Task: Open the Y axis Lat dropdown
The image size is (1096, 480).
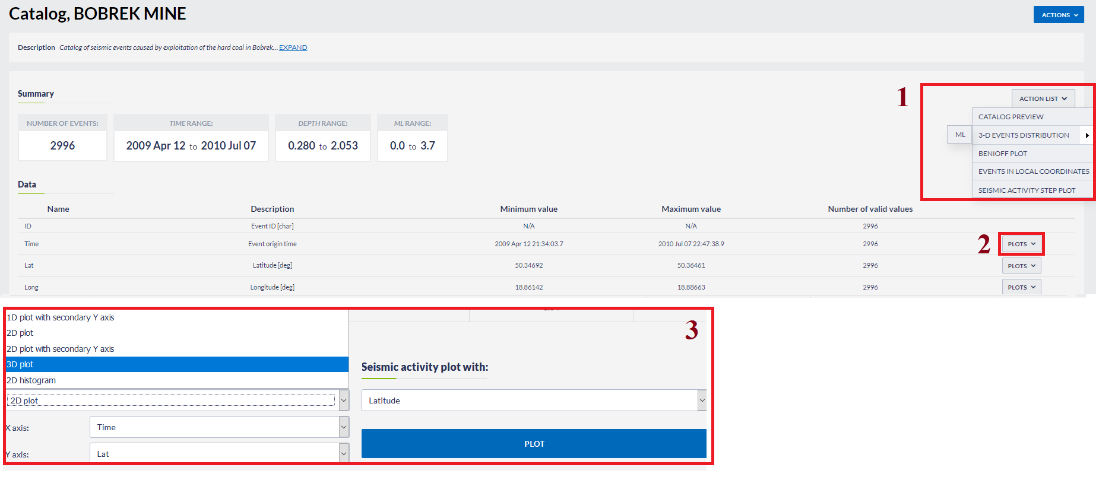Action: click(x=219, y=454)
